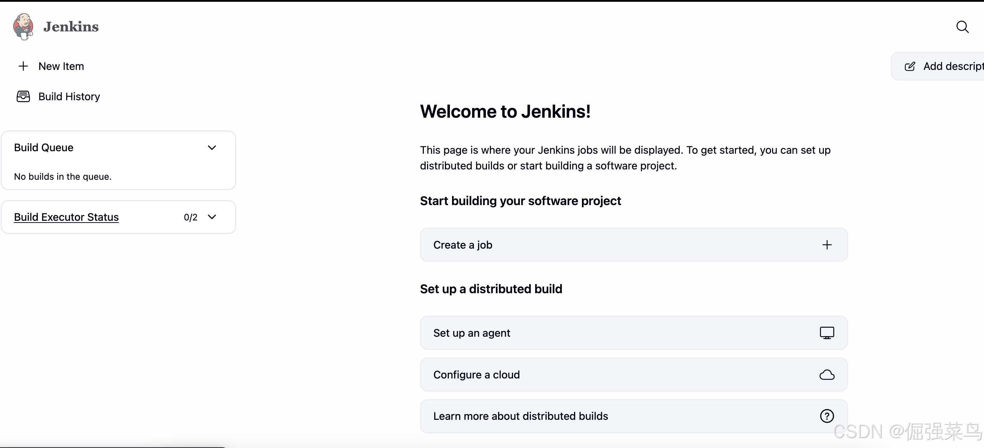Viewport: 984px width, 448px height.
Task: Click the plus icon beside New Item
Action: pyautogui.click(x=23, y=66)
